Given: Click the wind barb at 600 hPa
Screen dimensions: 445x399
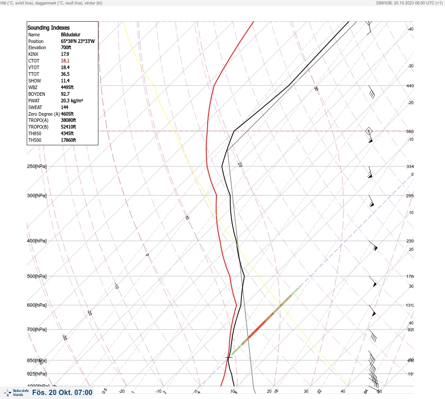Looking at the screenshot, I should 372,311.
